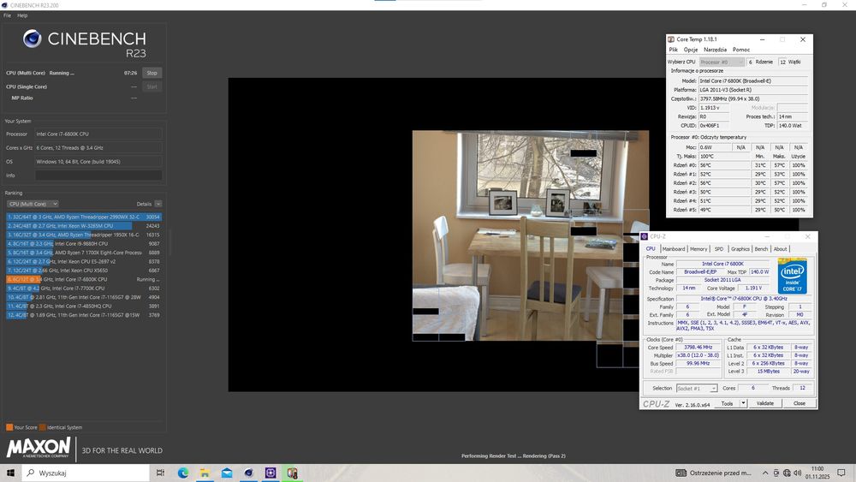Viewport: 856px width, 482px height.
Task: Show hidden system tray icons
Action: tap(765, 473)
